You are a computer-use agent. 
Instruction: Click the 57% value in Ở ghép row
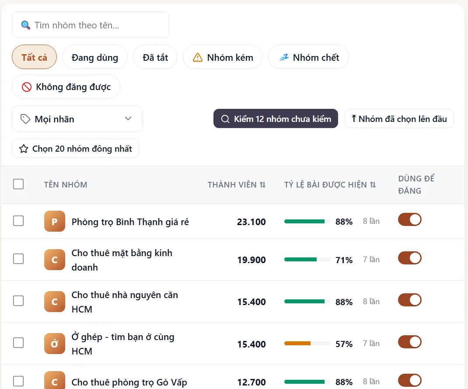click(344, 344)
